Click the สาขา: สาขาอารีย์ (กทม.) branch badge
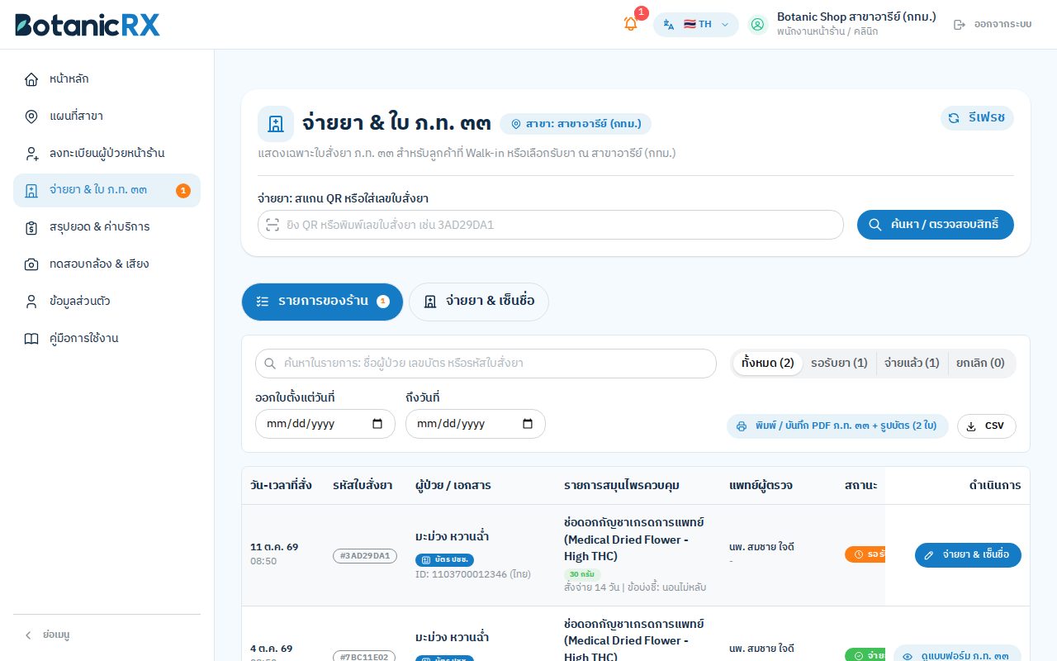The height and width of the screenshot is (661, 1057). (x=576, y=124)
